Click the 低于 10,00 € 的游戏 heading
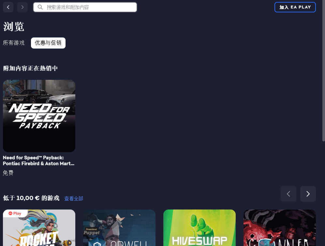The image size is (325, 246). pos(31,198)
